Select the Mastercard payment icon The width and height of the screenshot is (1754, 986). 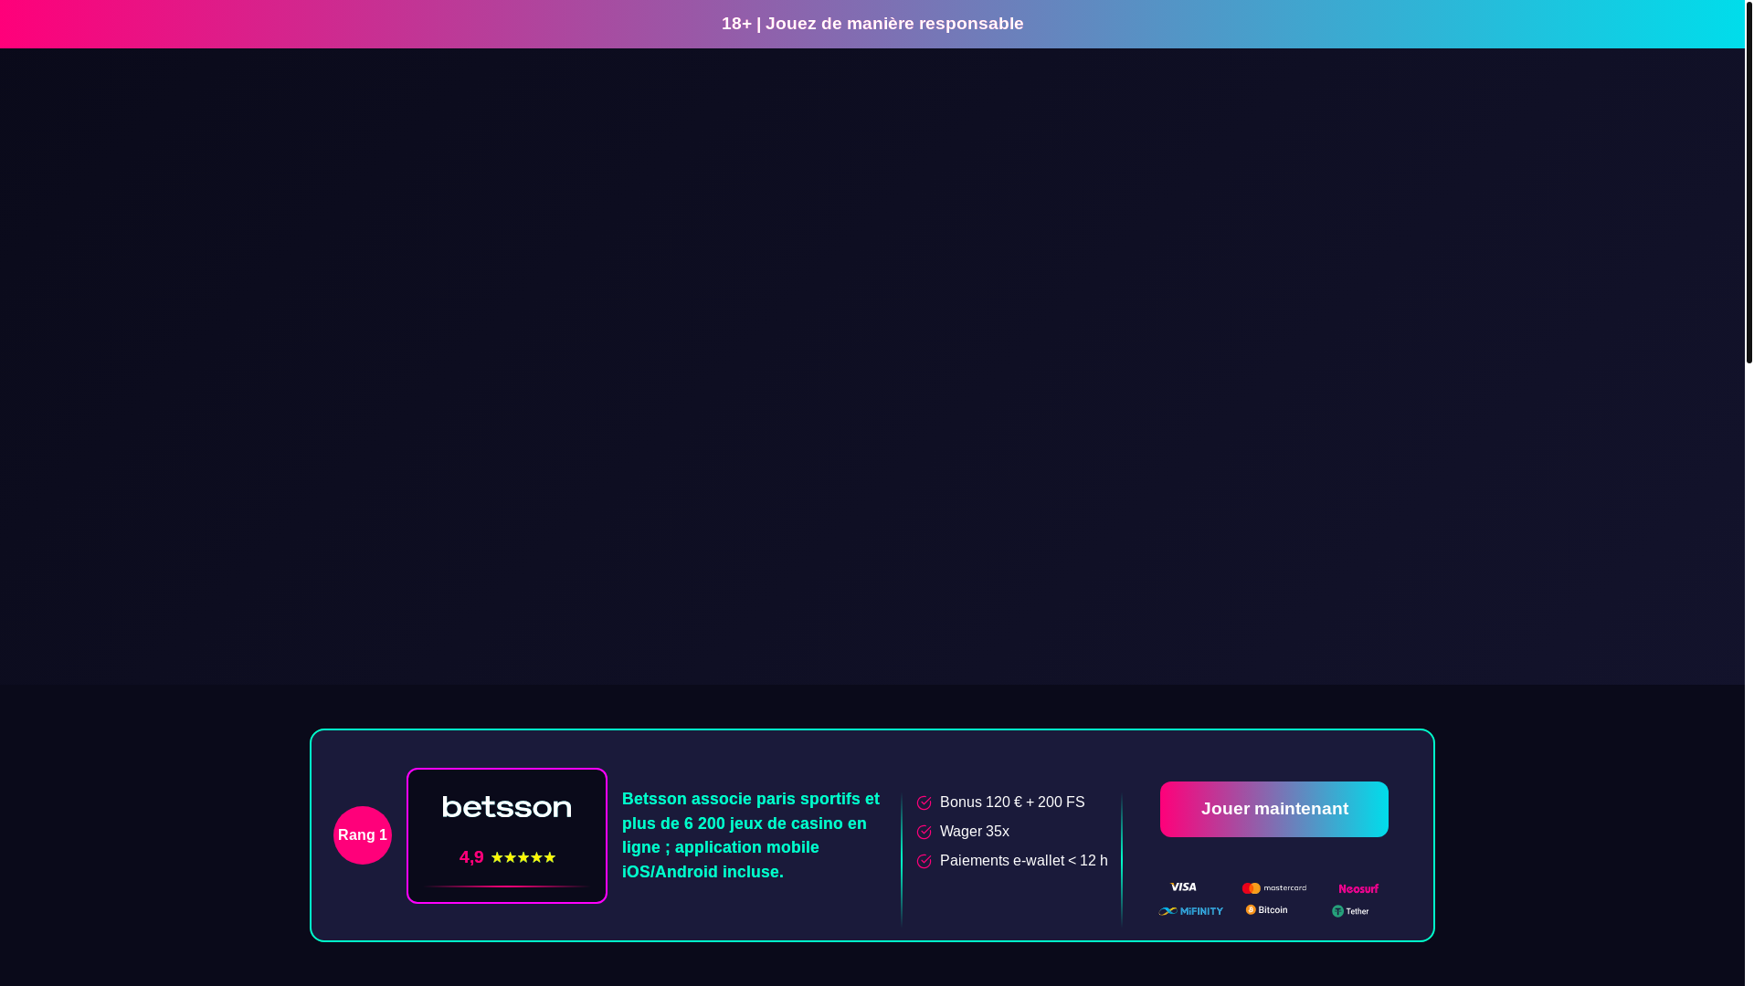[1273, 887]
